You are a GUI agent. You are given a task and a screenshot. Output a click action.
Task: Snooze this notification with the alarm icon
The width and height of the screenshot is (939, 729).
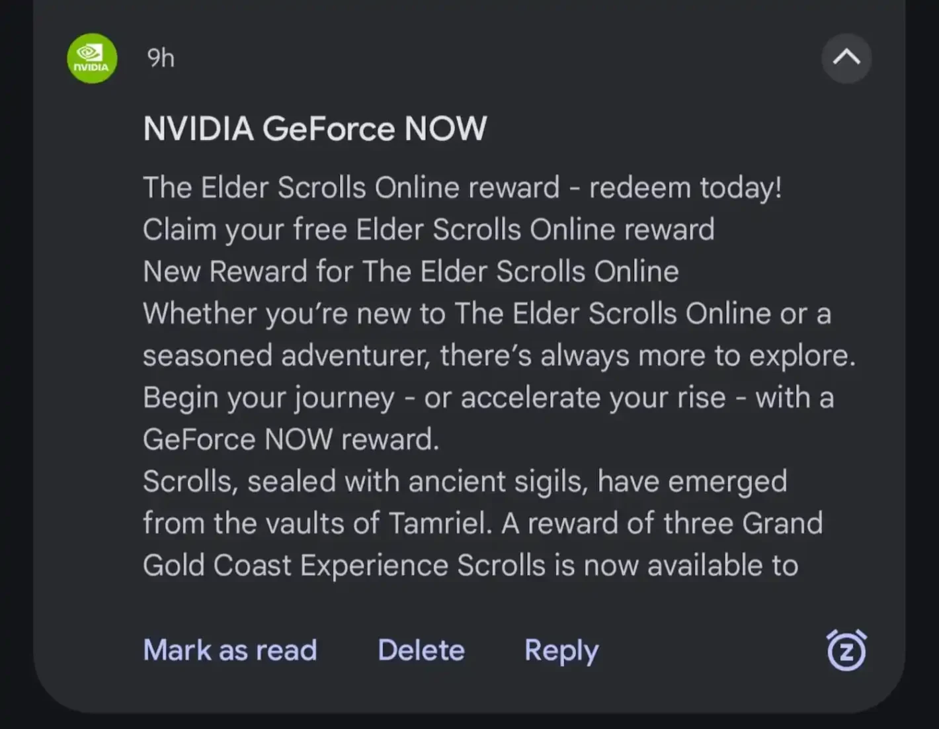click(x=846, y=650)
